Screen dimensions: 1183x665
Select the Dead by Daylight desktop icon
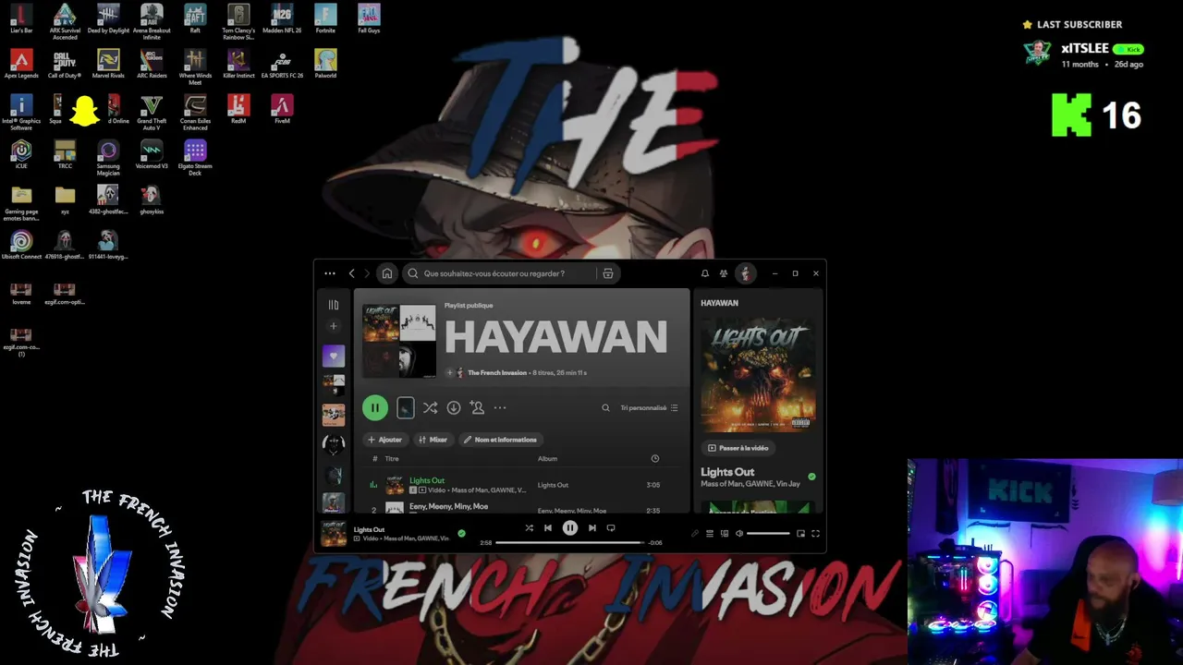pyautogui.click(x=108, y=18)
